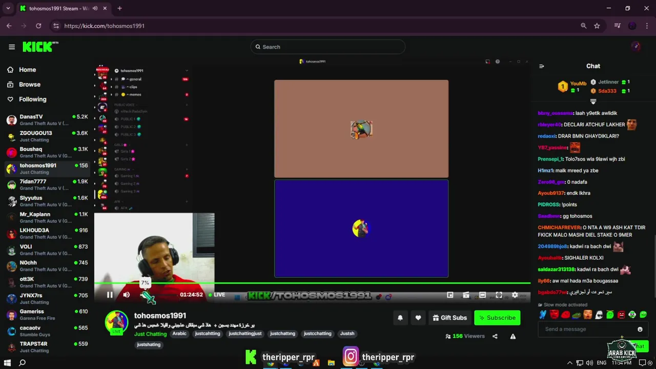
Task: Reload the browser page
Action: 38,26
